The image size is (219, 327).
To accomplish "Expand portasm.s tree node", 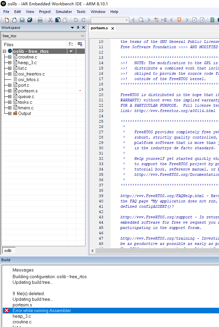I will [x=10, y=91].
